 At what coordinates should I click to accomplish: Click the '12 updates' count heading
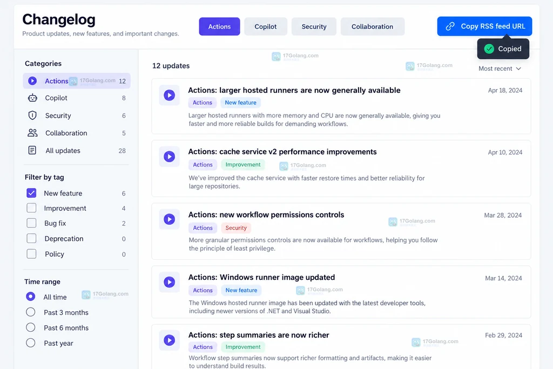[171, 66]
